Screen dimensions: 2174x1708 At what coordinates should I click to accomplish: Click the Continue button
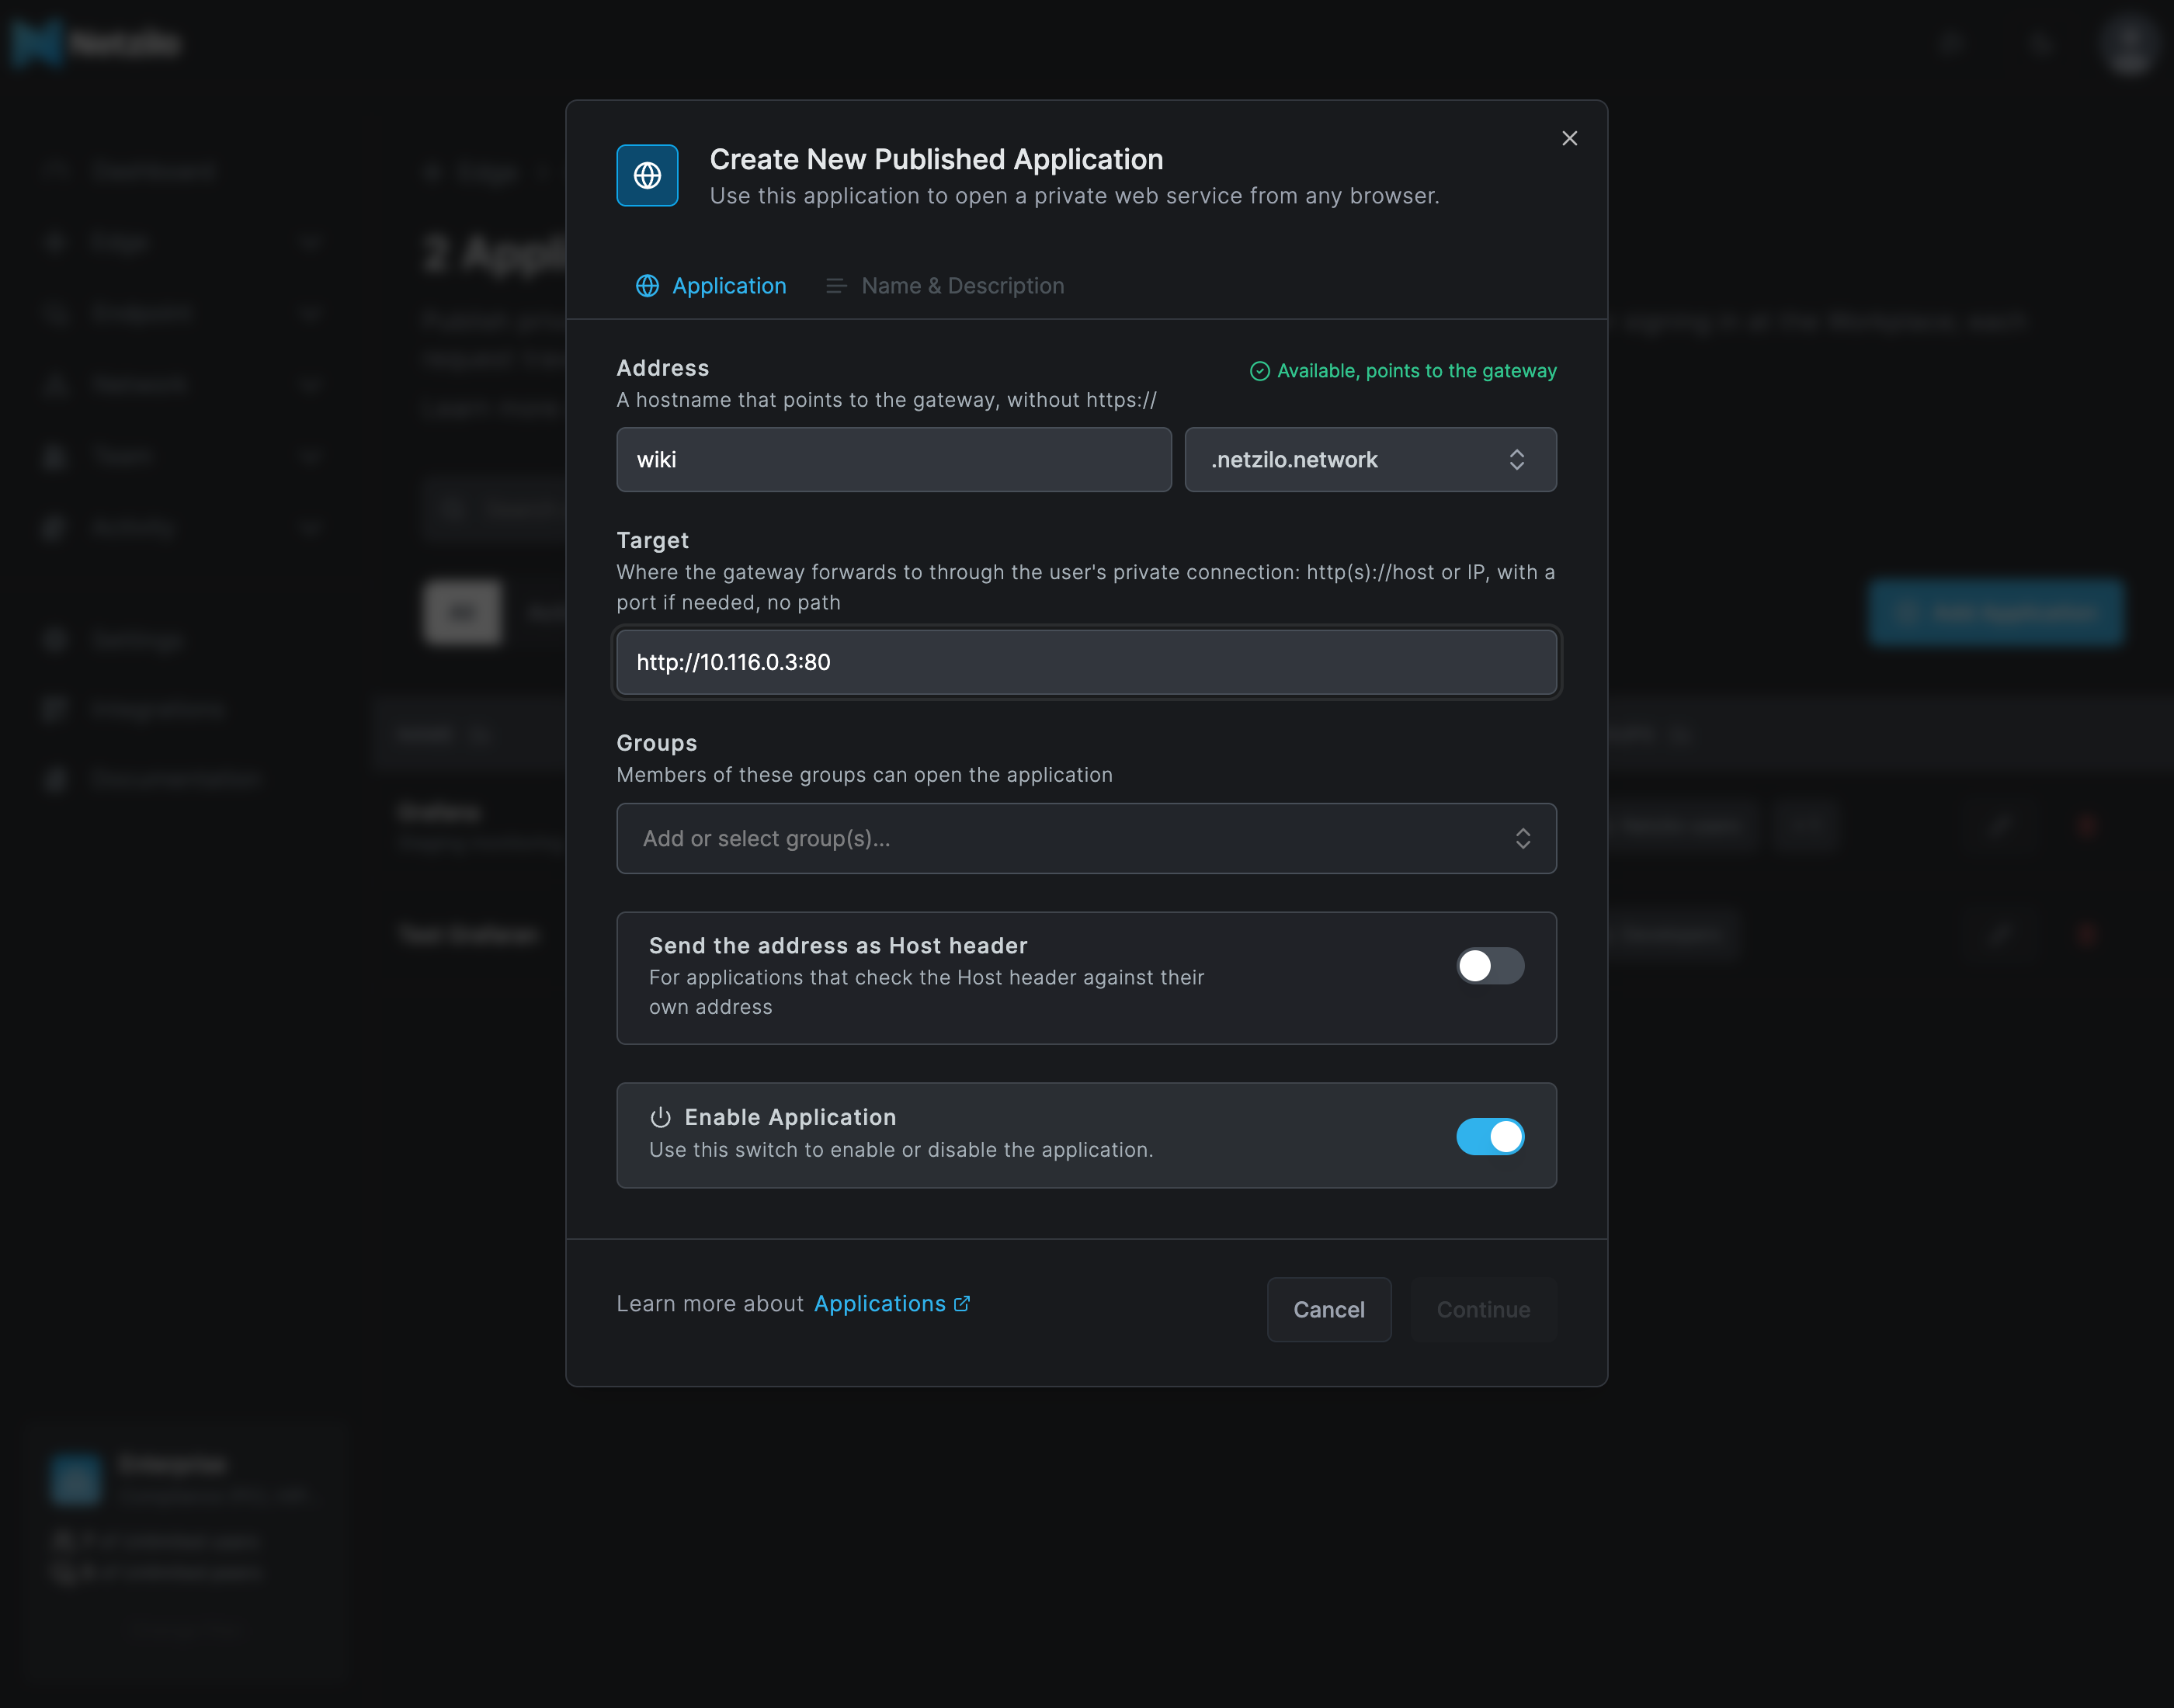point(1483,1310)
